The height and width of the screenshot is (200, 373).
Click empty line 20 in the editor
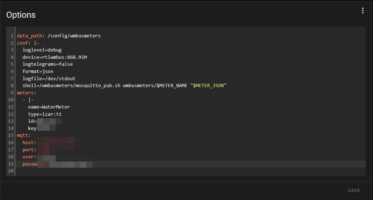[190, 171]
